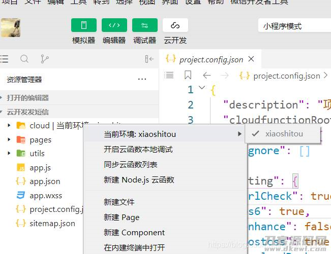Click the sitemap.json braces icon

21,223
